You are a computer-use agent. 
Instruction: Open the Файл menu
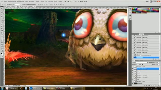coord(6,1)
